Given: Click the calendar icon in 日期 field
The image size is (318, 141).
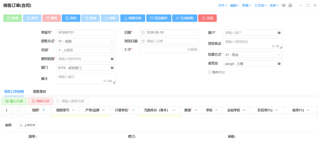Looking at the screenshot, I should [x=143, y=33].
